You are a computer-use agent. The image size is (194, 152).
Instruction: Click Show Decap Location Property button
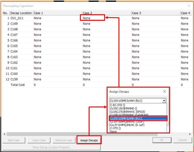[x=51, y=147]
